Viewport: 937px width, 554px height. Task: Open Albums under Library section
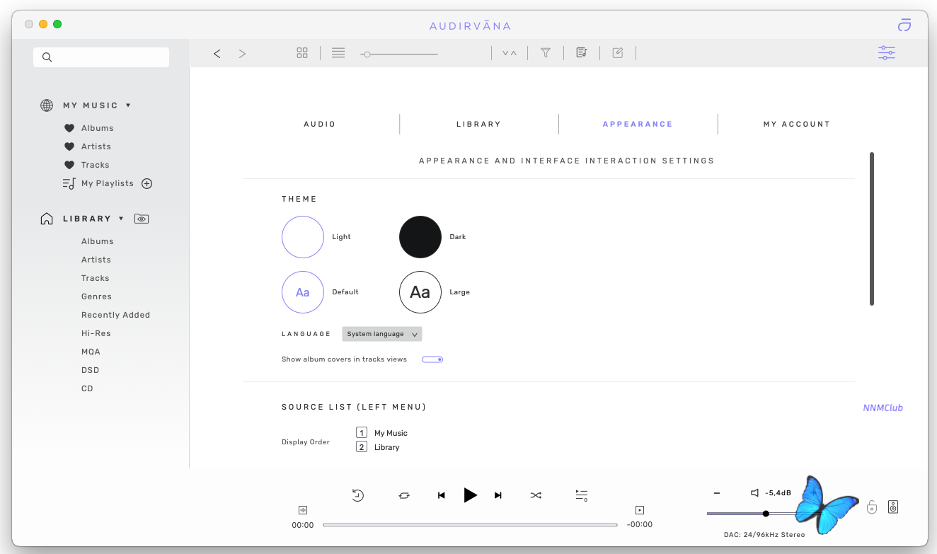tap(98, 241)
